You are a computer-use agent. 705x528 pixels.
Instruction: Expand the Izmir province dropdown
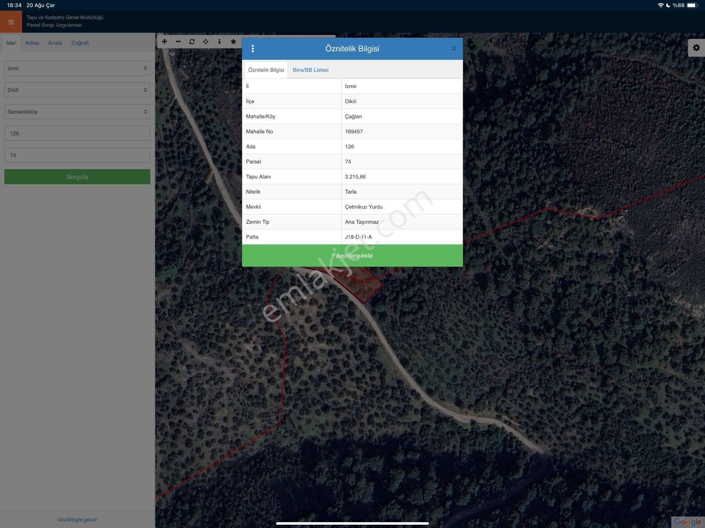77,68
